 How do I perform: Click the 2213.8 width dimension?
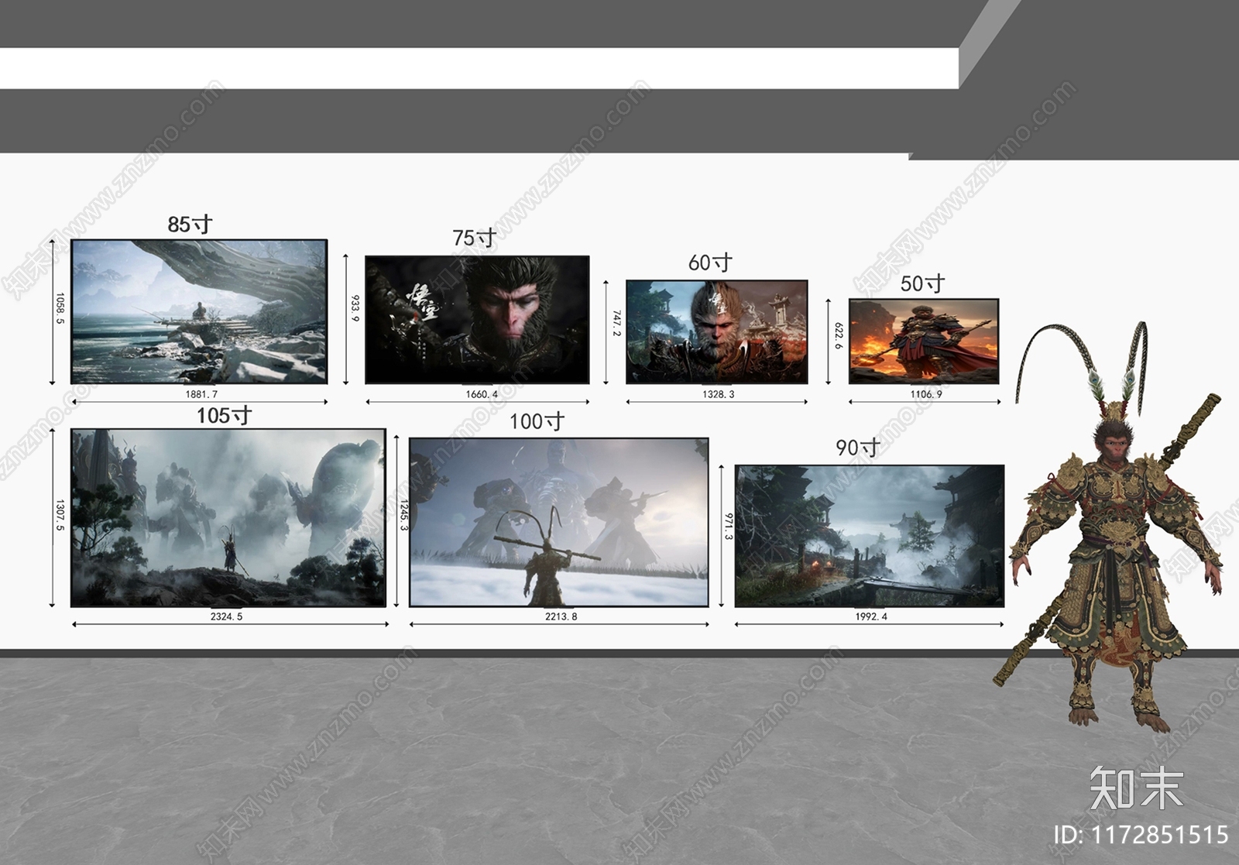(561, 616)
